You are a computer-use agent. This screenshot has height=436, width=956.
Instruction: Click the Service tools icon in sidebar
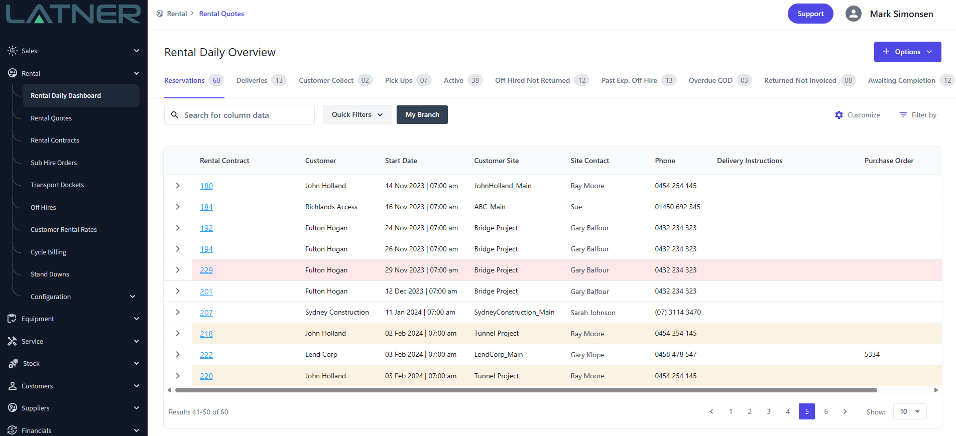point(12,341)
